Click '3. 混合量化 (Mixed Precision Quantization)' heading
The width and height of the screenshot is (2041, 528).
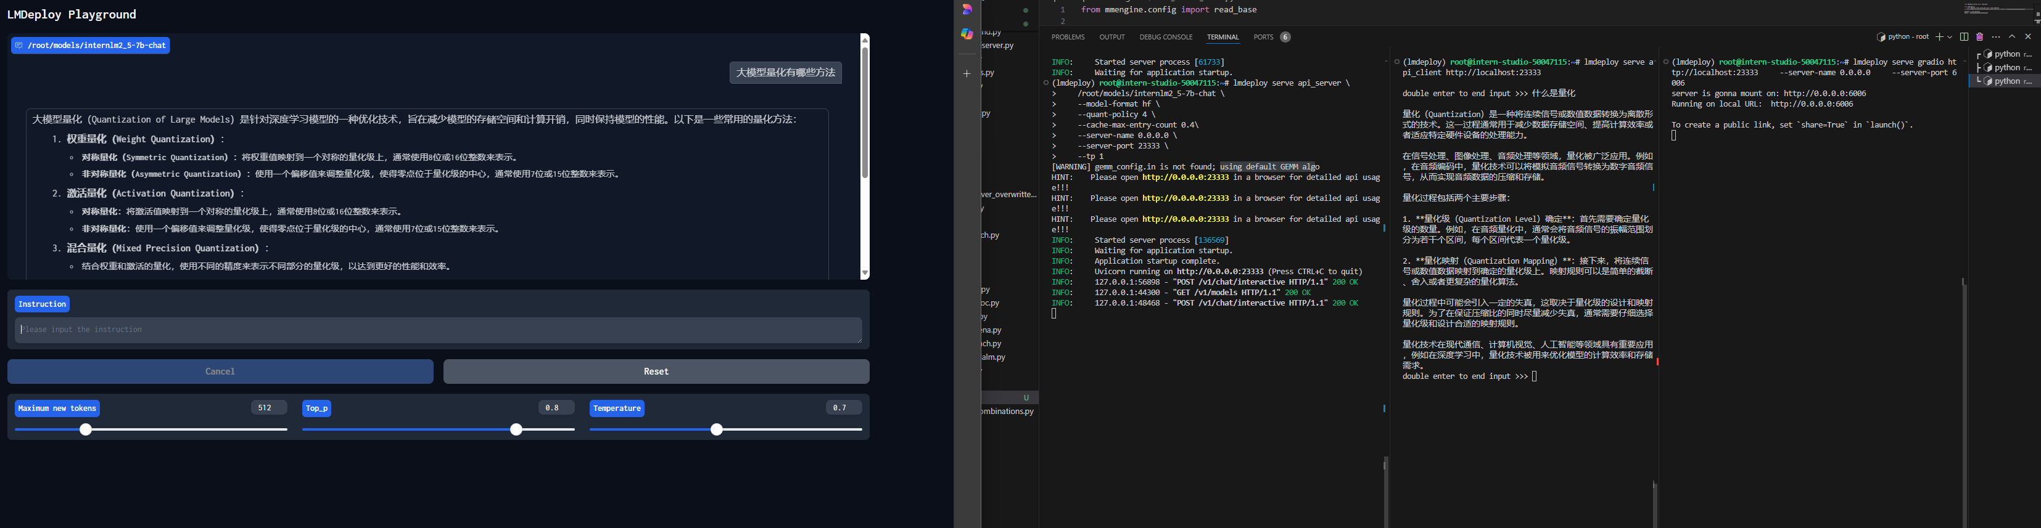pos(161,248)
